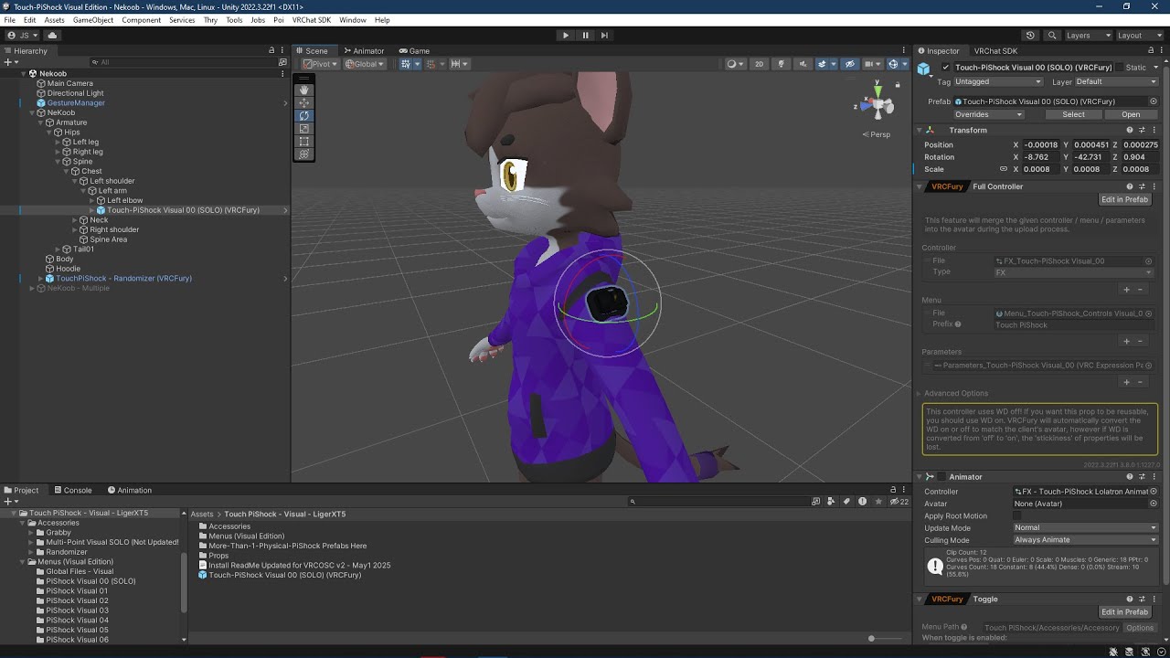Select the Rect tool in Scene toolbar
This screenshot has width=1170, height=658.
[304, 142]
